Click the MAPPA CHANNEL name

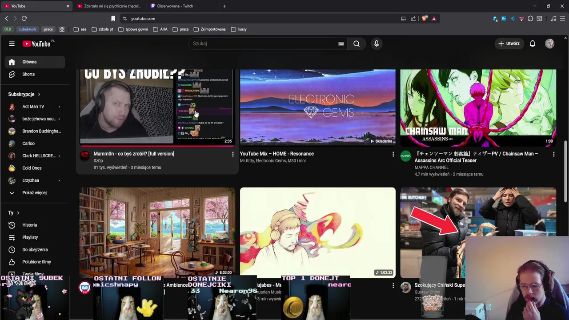click(431, 168)
